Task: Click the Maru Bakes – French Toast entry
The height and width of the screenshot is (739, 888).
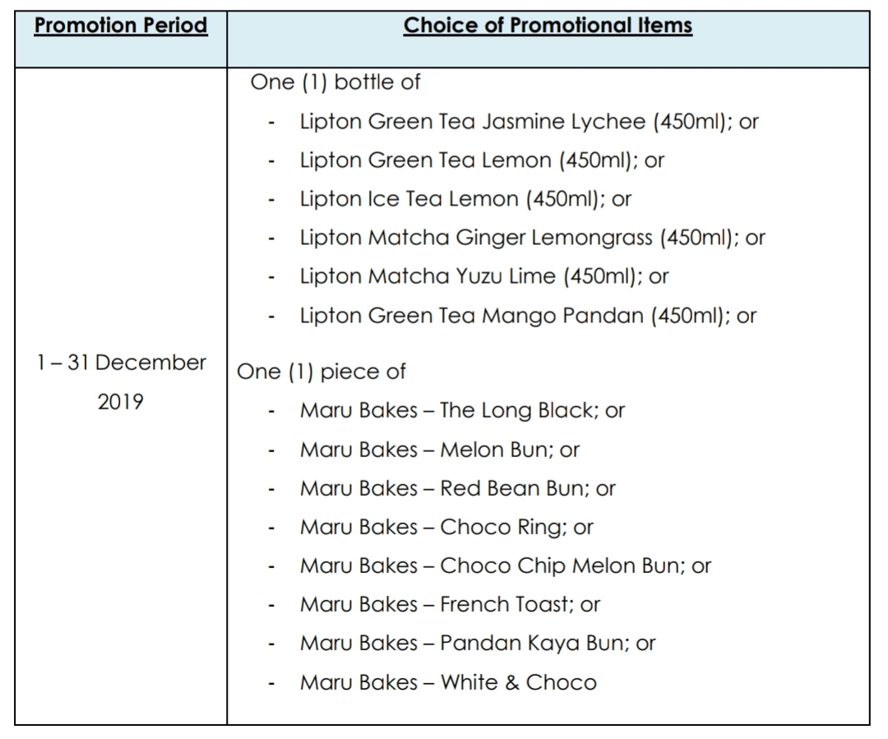Action: (x=450, y=604)
